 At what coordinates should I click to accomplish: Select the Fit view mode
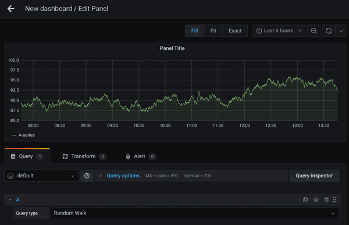(x=213, y=31)
